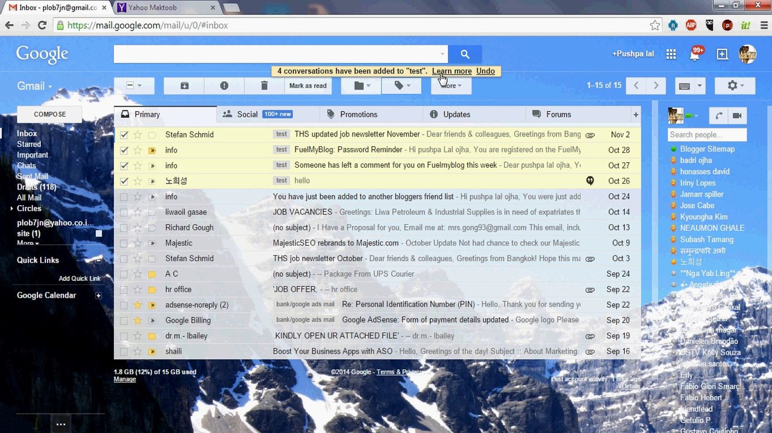Check the Google Billing email
Image resolution: width=772 pixels, height=433 pixels.
coord(123,321)
